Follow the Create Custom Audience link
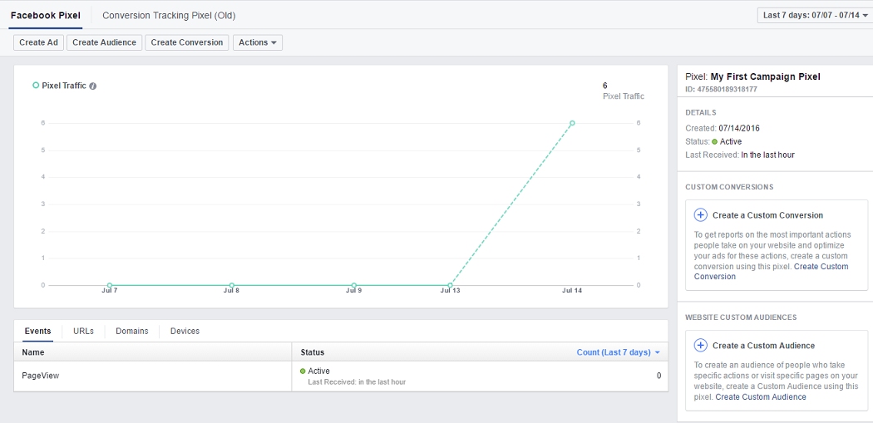 tap(761, 397)
